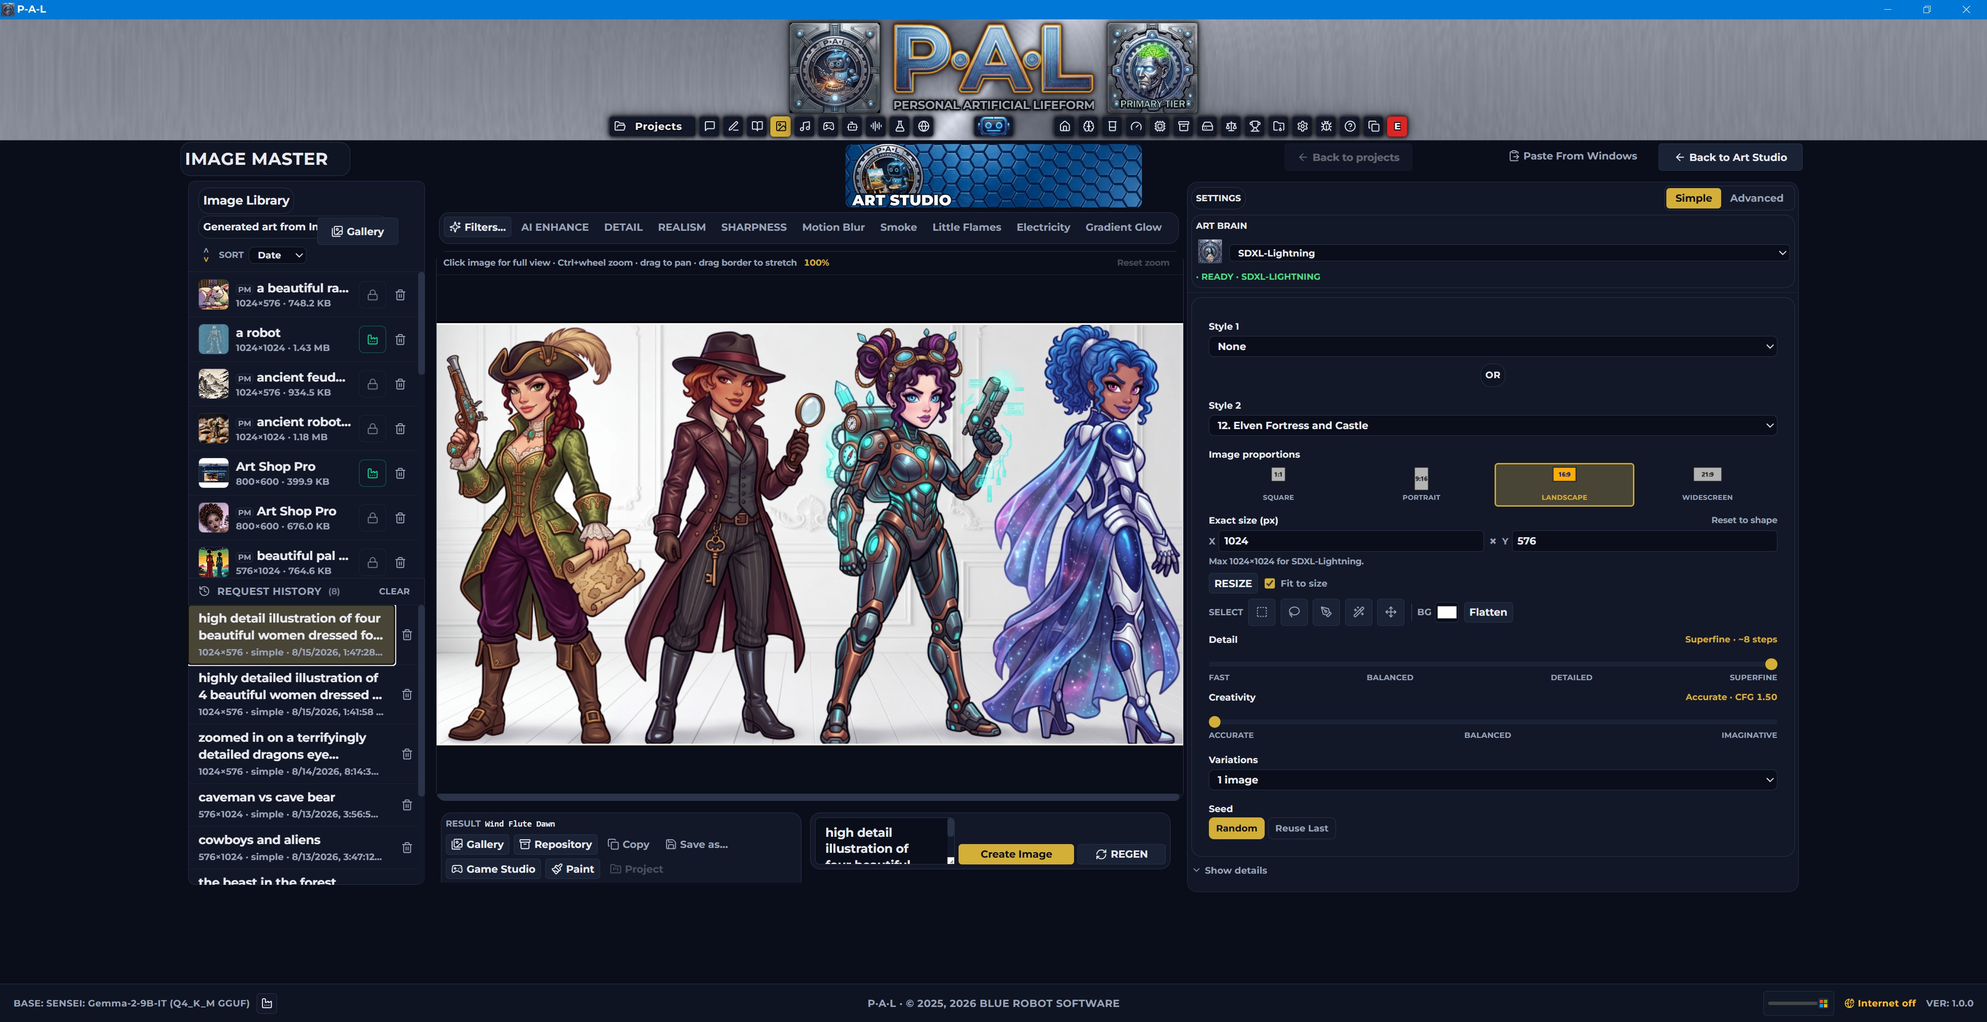Image resolution: width=1987 pixels, height=1022 pixels.
Task: Apply the Electricity filter
Action: point(1043,227)
